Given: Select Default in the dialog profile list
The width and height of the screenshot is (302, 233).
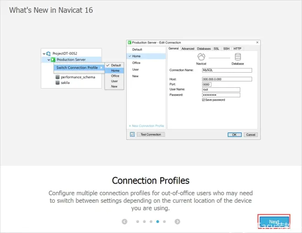Looking at the screenshot, I should click(x=146, y=50).
